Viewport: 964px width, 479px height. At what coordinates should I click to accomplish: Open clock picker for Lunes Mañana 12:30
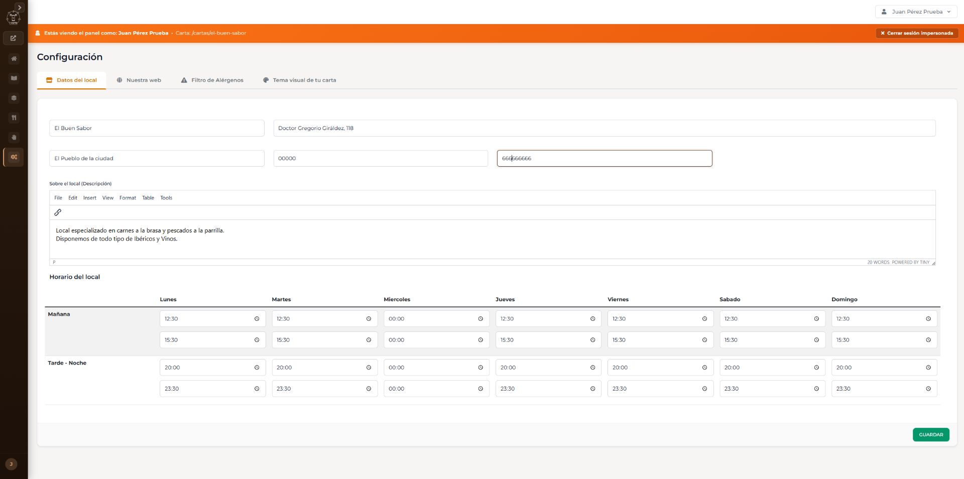(257, 319)
